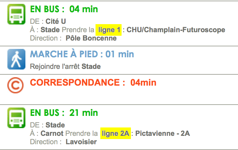The image size is (238, 150).
Task: Click the green bus icon for 21 min leg
Action: pyautogui.click(x=16, y=118)
